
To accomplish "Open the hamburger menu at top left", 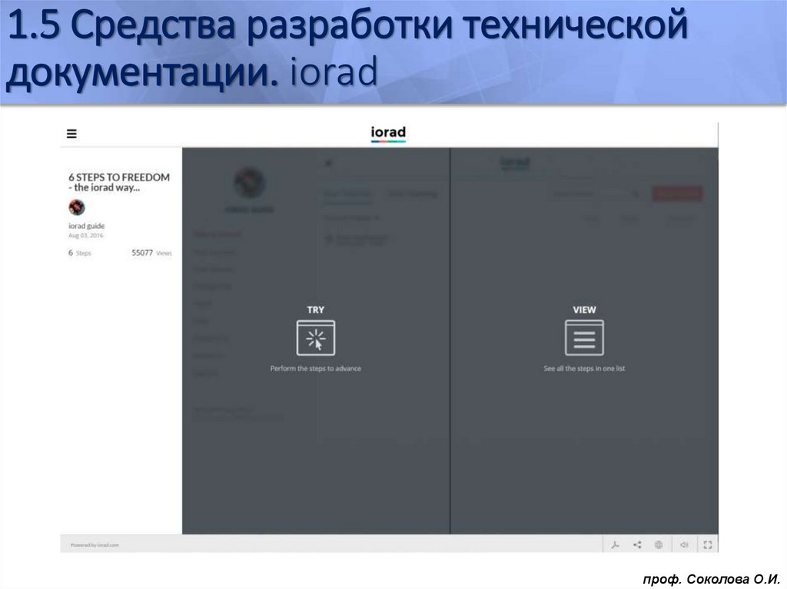I will pyautogui.click(x=71, y=133).
